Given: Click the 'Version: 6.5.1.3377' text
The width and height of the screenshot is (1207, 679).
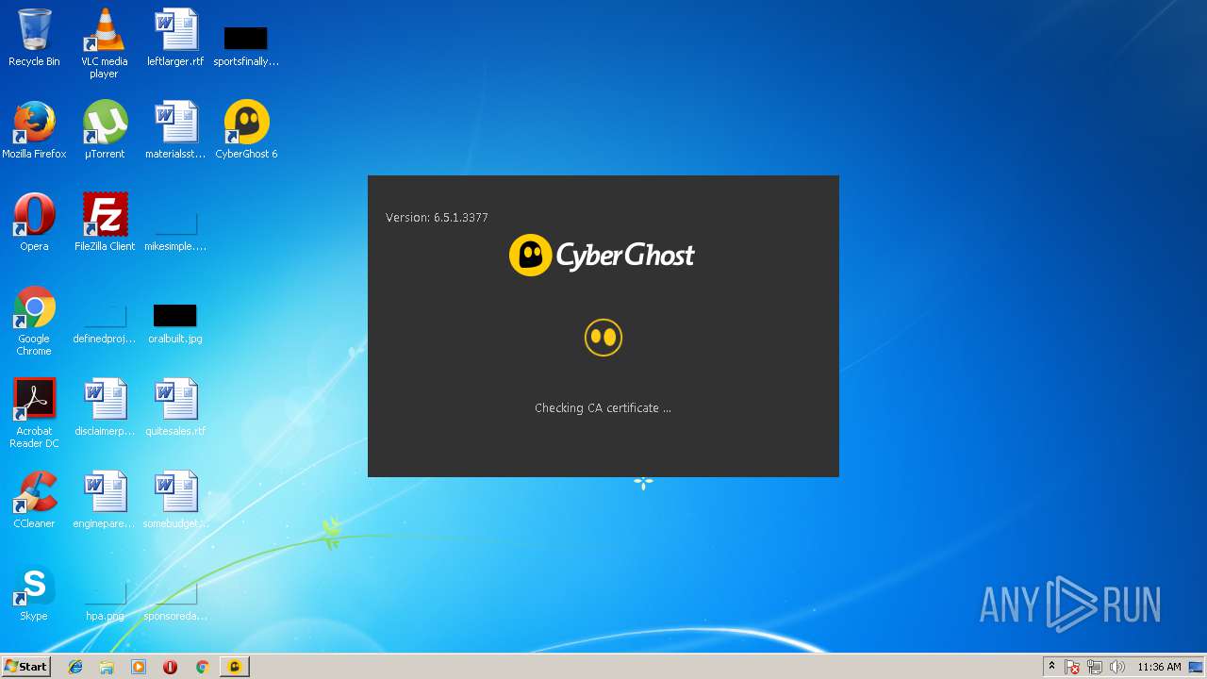Looking at the screenshot, I should (437, 218).
